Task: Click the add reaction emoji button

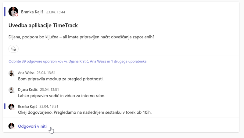Action: coord(13,49)
